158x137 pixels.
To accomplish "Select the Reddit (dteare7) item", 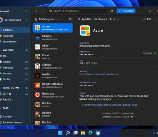I will 53,85.
